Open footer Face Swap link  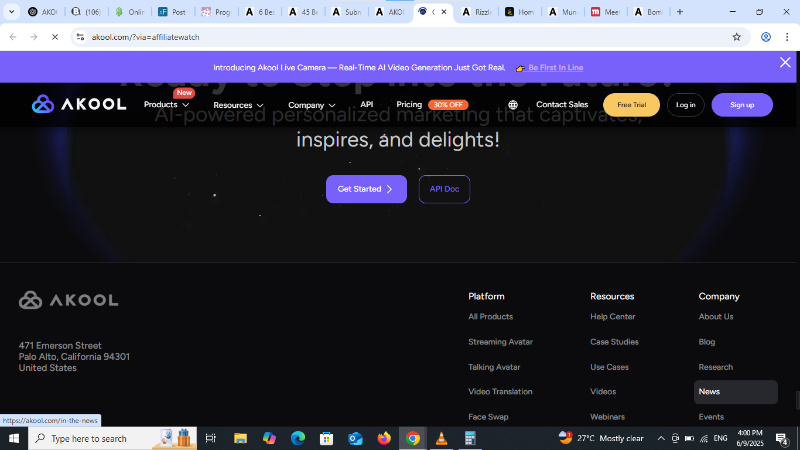coord(488,417)
